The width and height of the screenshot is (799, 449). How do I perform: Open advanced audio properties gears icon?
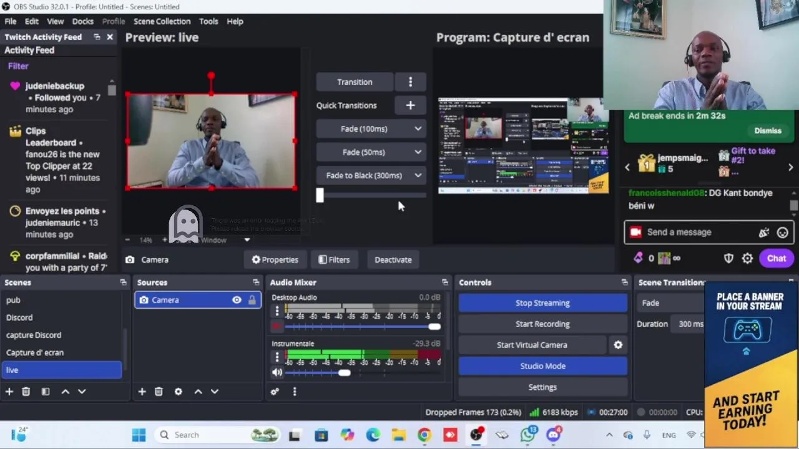coord(275,392)
